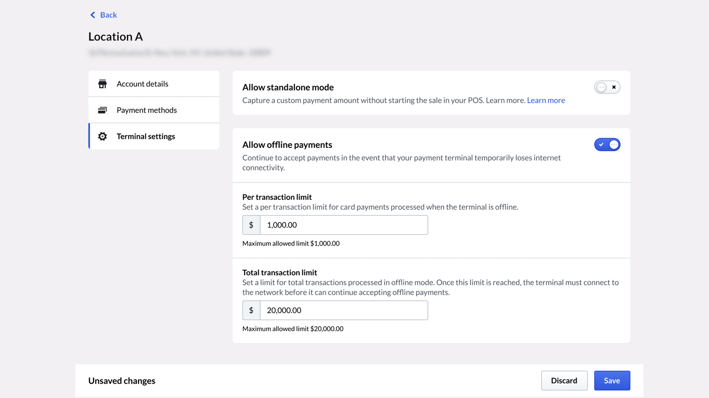Click the dollar sign prefix of Per transaction limit
The image size is (709, 398).
pyautogui.click(x=251, y=225)
